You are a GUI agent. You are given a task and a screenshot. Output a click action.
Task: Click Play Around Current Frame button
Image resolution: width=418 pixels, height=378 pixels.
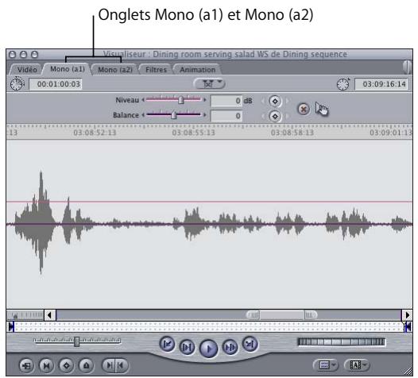tap(230, 347)
